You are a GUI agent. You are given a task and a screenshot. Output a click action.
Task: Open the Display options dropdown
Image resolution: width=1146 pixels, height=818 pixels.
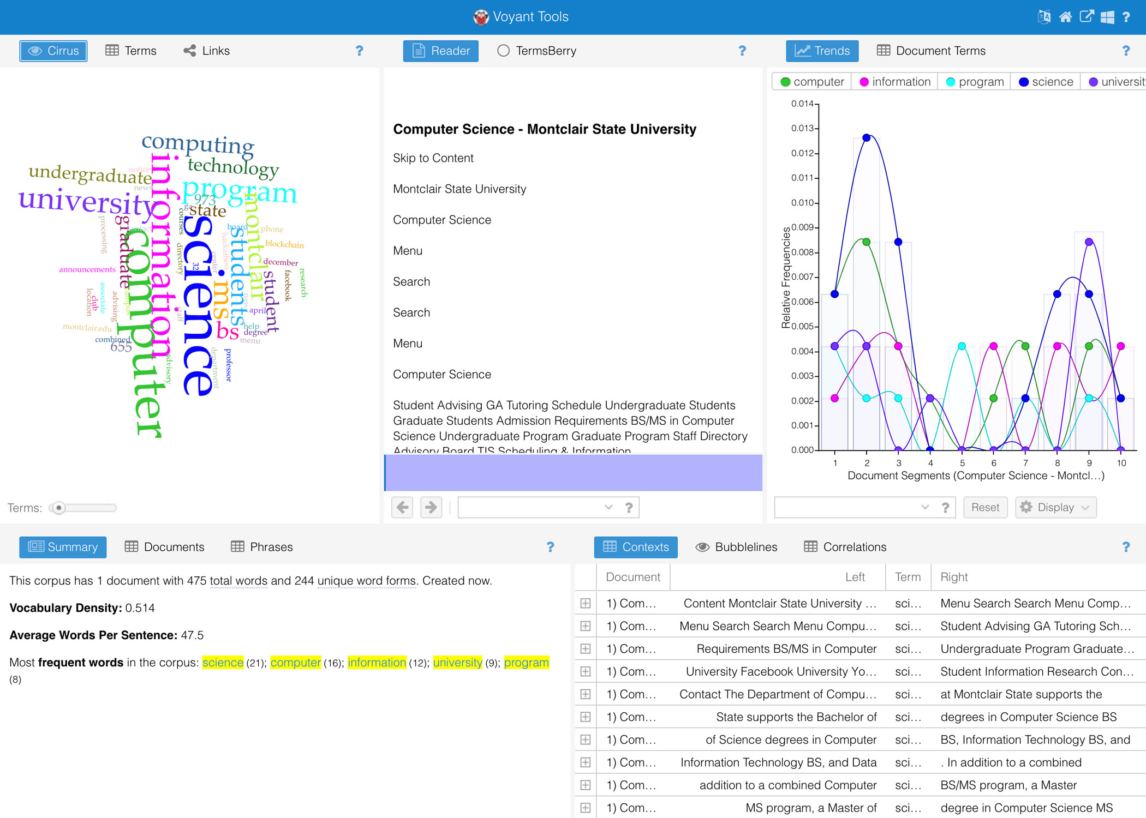pos(1055,508)
